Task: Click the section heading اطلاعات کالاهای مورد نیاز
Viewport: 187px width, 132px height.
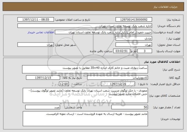Action: tap(162, 62)
